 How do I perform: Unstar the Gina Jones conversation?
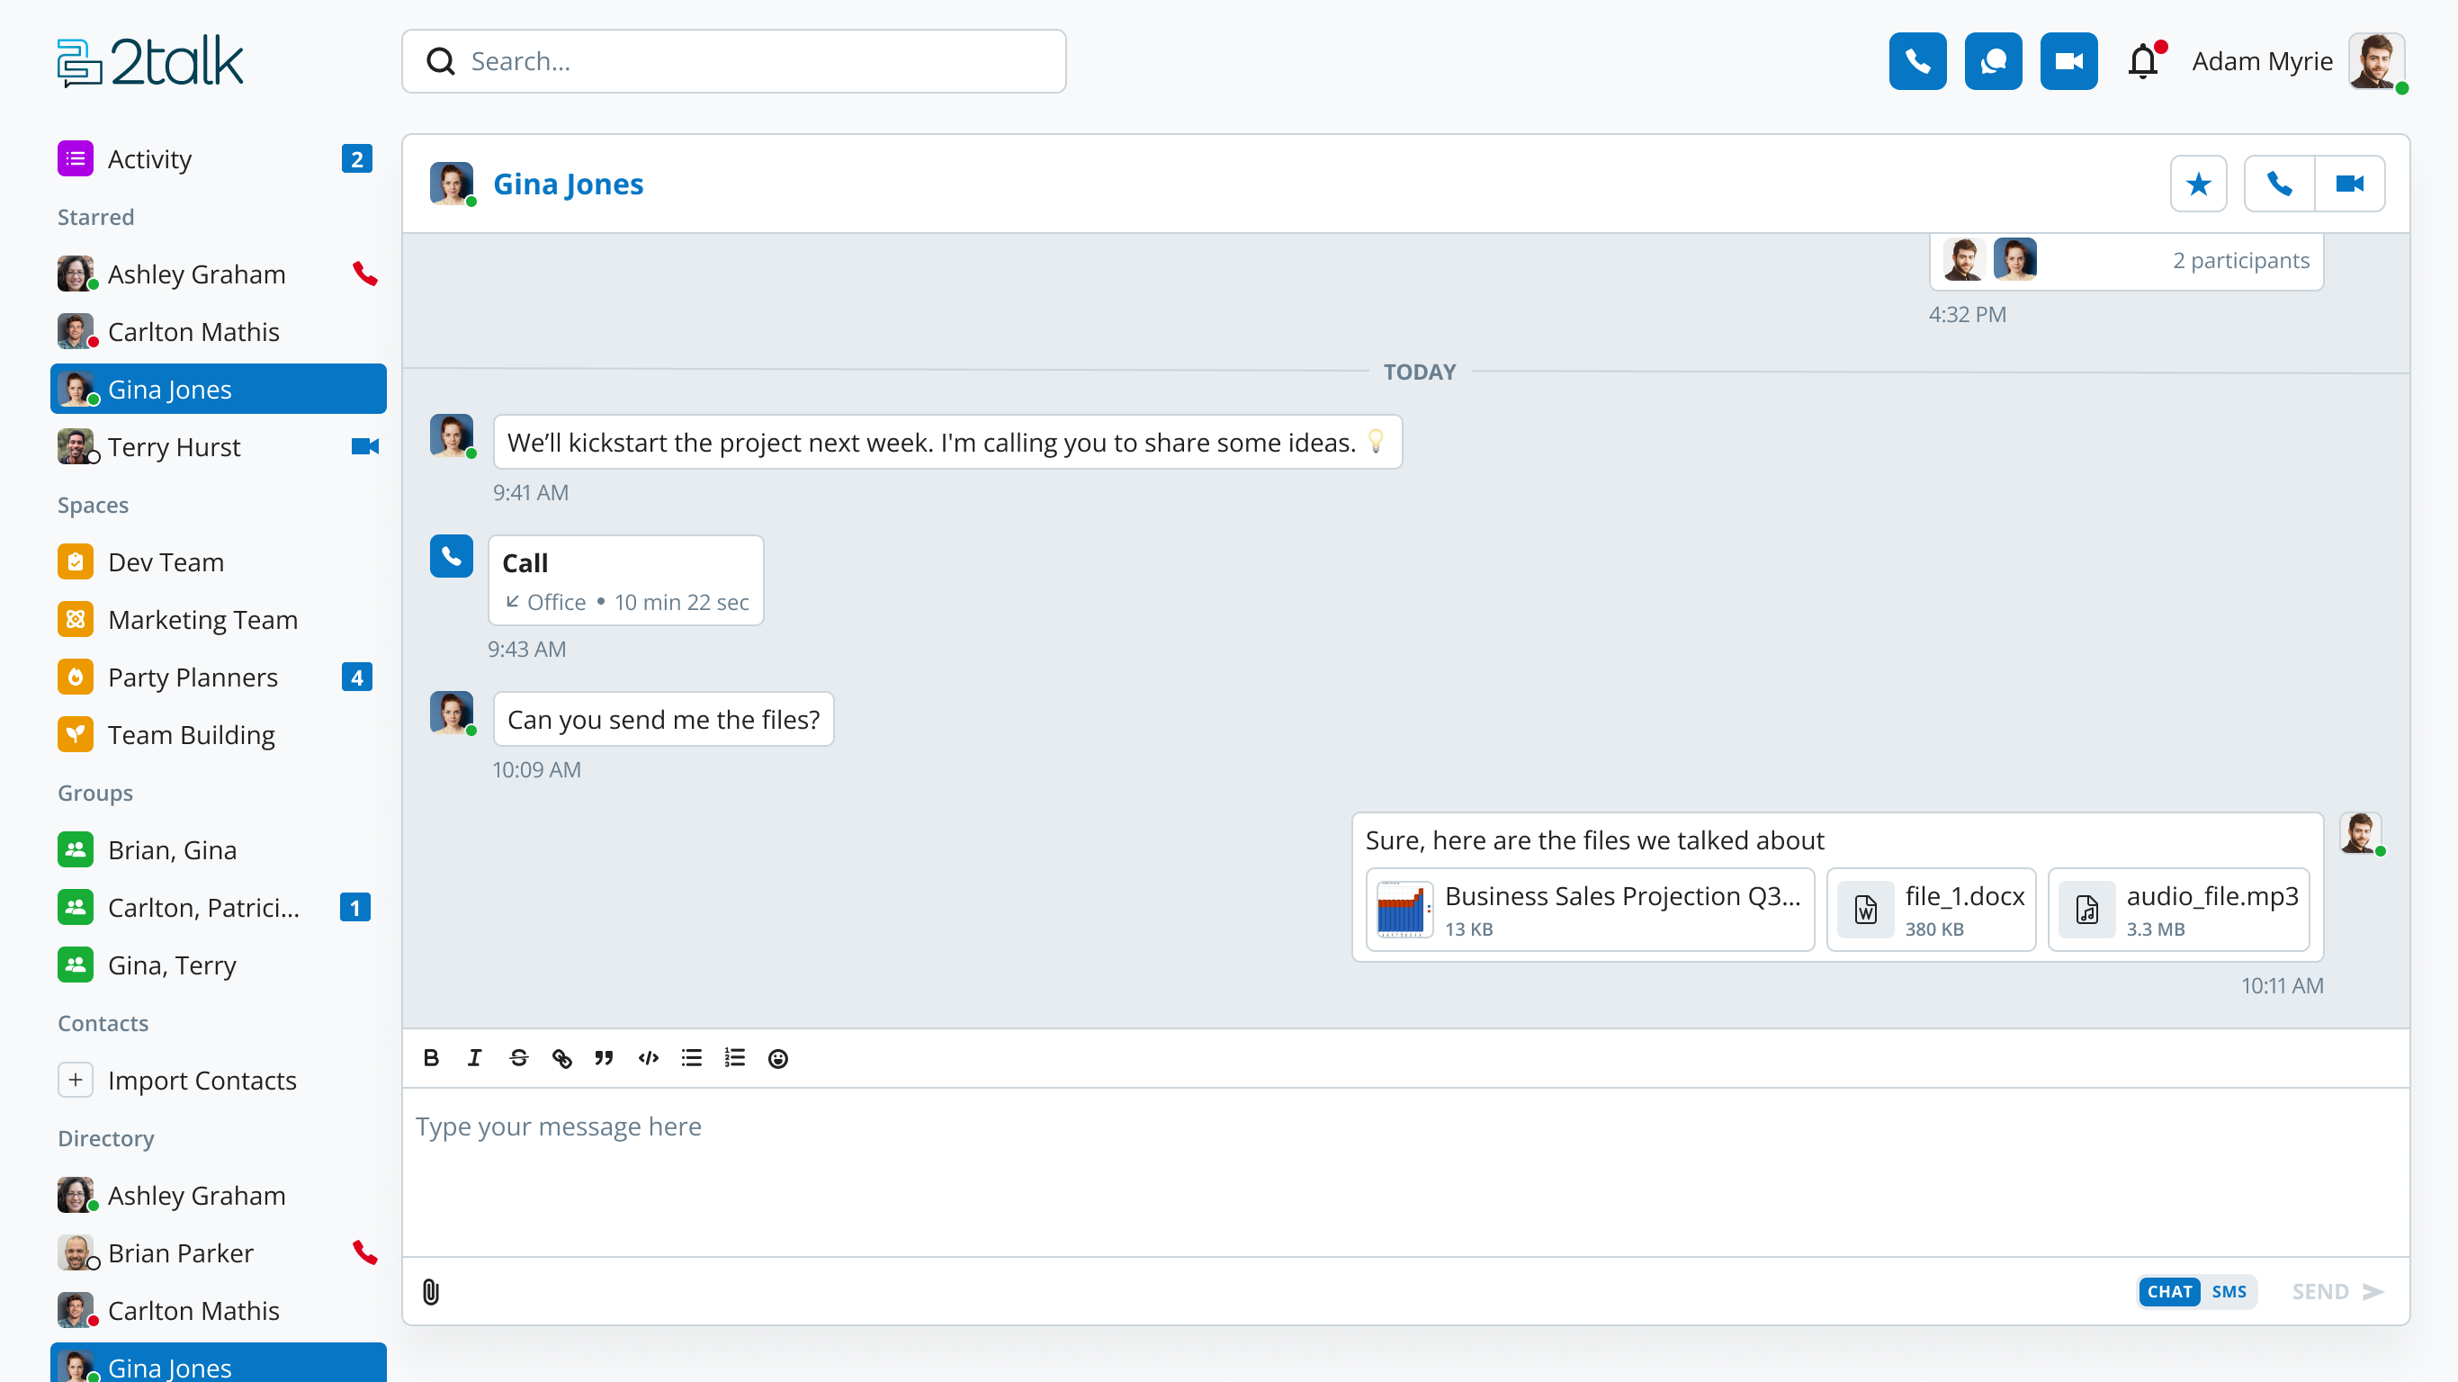[x=2197, y=184]
